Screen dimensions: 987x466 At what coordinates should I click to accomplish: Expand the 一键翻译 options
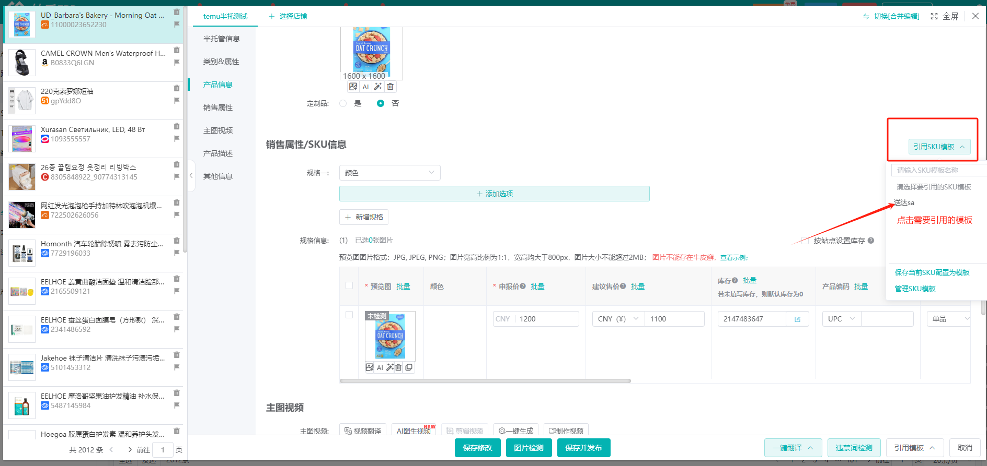pos(793,448)
